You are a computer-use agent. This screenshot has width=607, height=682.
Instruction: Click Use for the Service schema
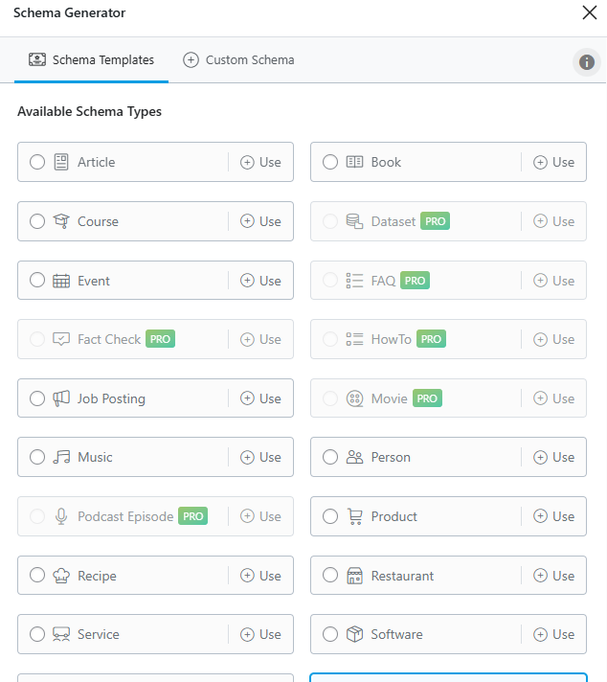(x=260, y=634)
